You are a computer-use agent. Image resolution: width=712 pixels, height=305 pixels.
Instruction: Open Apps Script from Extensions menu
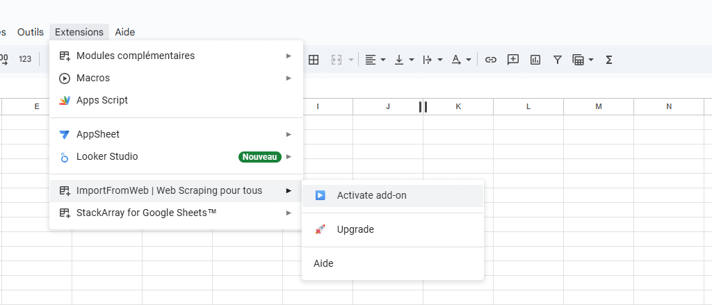tap(102, 100)
